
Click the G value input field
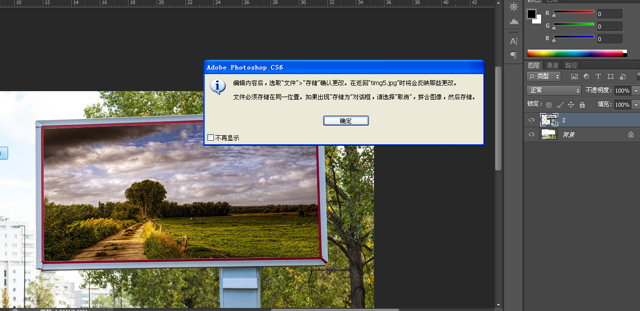pos(609,27)
